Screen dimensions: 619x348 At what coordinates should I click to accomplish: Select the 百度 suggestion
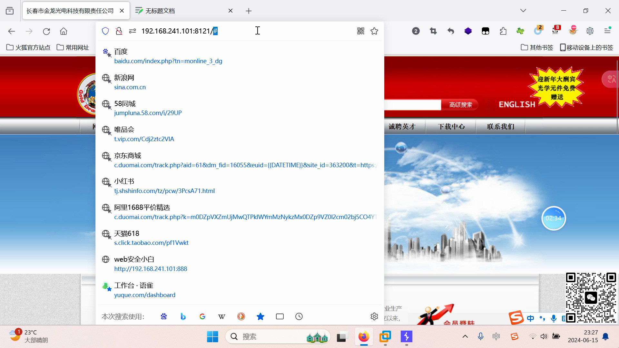click(x=240, y=56)
